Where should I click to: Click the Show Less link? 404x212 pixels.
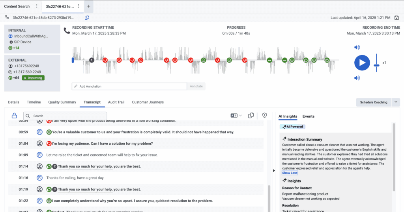(x=290, y=173)
